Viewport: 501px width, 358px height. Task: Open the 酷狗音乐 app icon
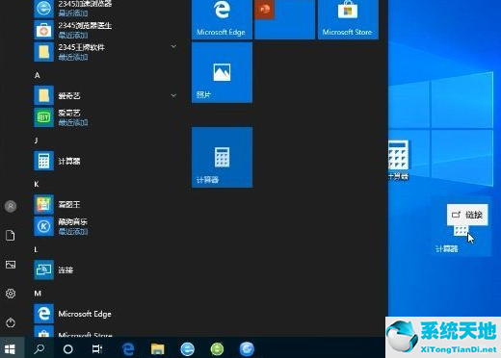(43, 226)
